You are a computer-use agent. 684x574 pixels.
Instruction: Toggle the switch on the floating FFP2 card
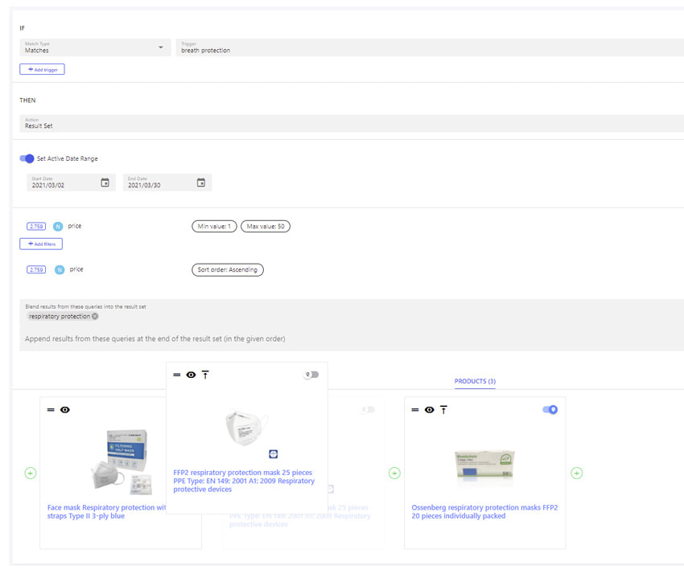pyautogui.click(x=311, y=375)
